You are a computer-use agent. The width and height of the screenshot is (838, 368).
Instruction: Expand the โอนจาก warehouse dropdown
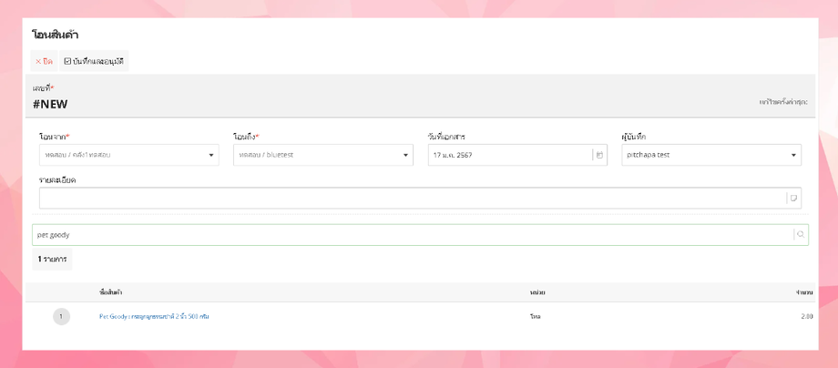(x=128, y=155)
